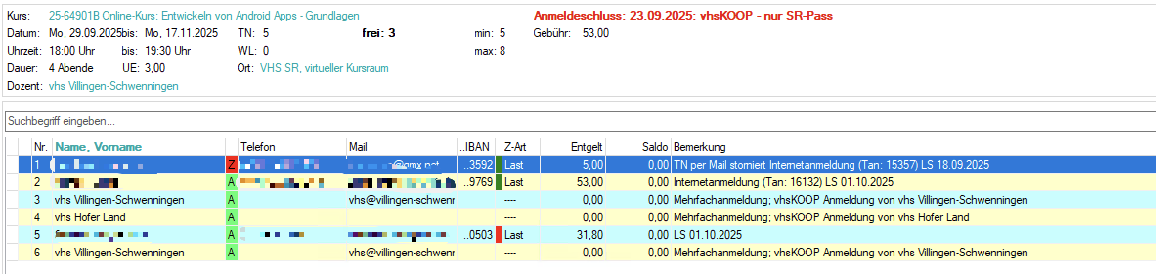Click the Bemerkung column header
This screenshot has height=274, width=1156.
[x=699, y=147]
